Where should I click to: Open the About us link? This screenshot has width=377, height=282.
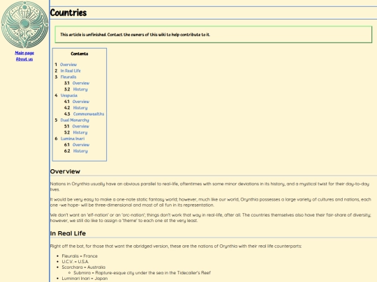pos(24,59)
